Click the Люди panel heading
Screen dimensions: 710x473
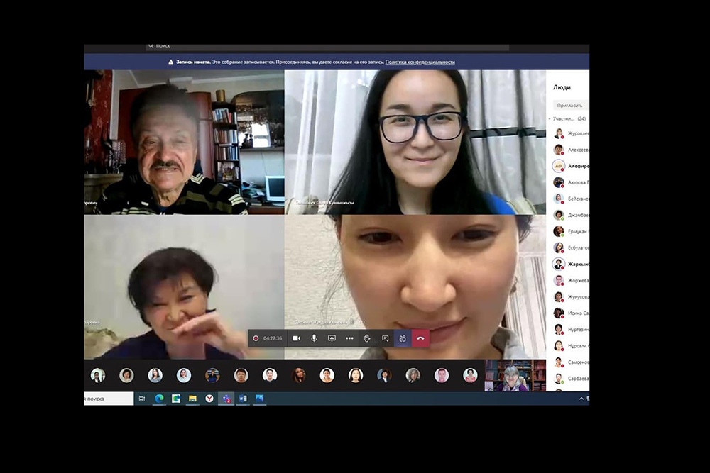point(562,87)
